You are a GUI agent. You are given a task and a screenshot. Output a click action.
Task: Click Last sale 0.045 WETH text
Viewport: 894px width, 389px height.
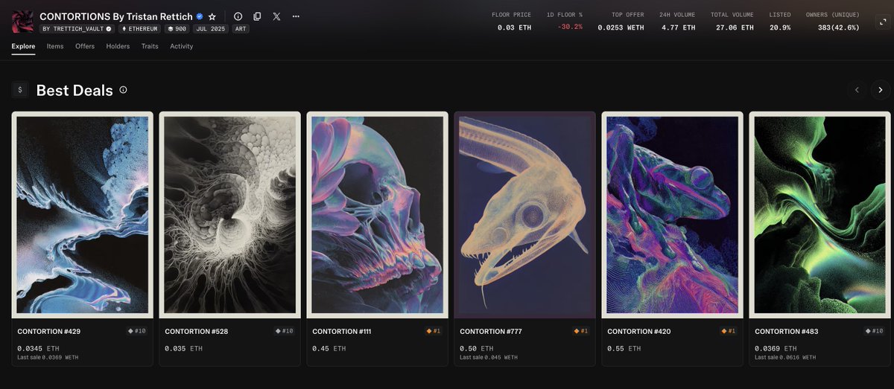(x=489, y=358)
